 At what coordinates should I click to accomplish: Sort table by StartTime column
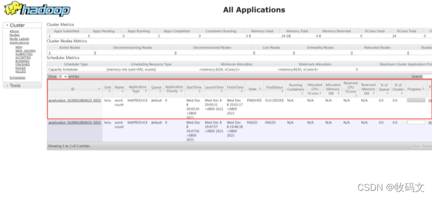click(x=194, y=89)
